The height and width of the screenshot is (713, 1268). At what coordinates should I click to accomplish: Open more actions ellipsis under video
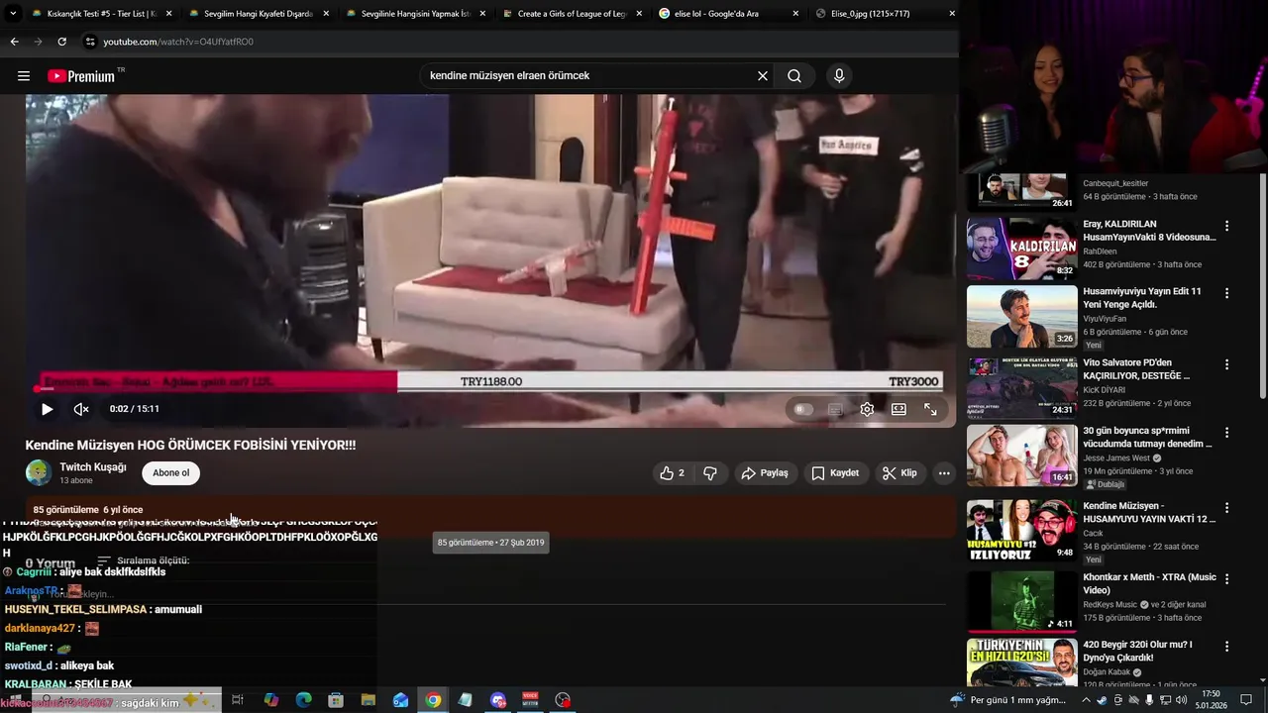[x=944, y=473]
